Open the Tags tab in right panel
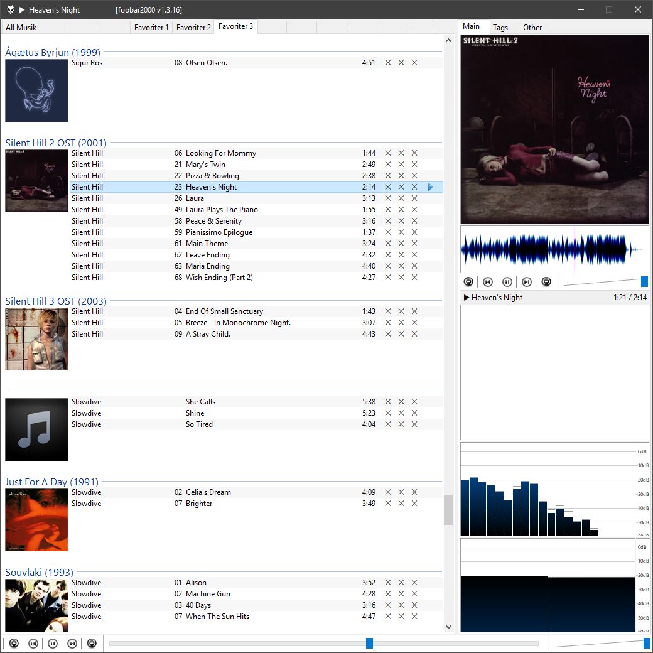 [500, 28]
